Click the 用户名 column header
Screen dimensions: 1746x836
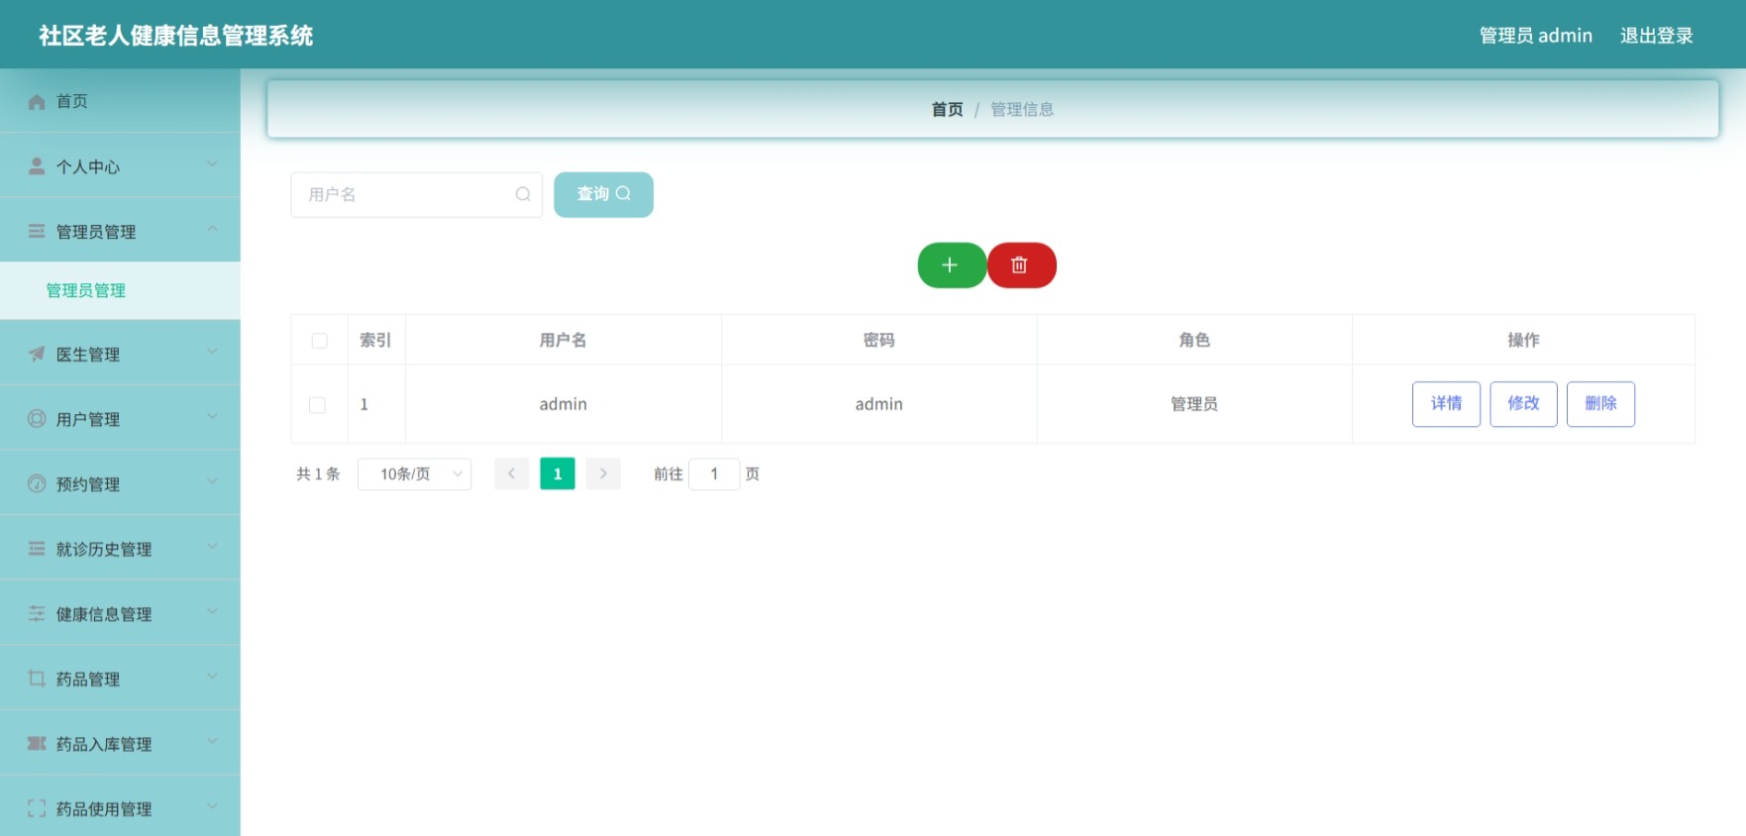point(563,340)
